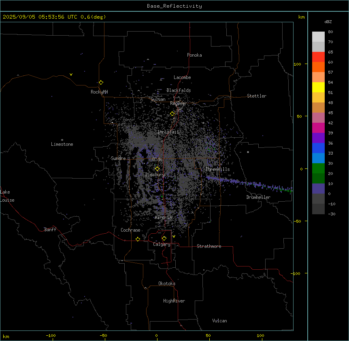
Task: Click the yellow diamond marker between Olds and Didsbury
Action: (x=157, y=169)
